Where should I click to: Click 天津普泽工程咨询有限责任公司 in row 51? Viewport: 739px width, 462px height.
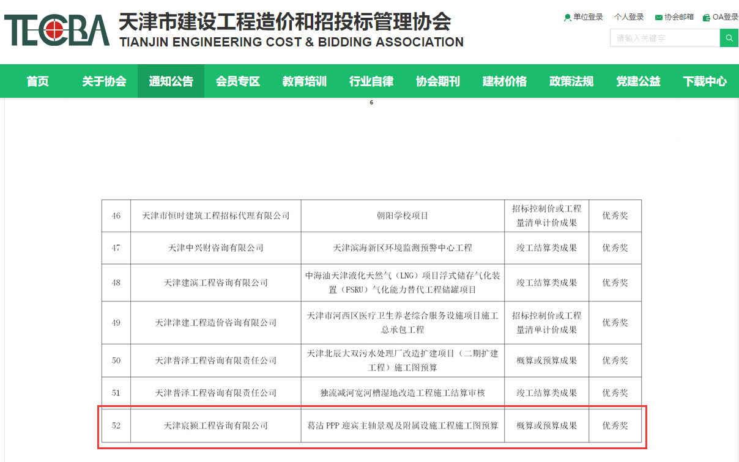(216, 393)
